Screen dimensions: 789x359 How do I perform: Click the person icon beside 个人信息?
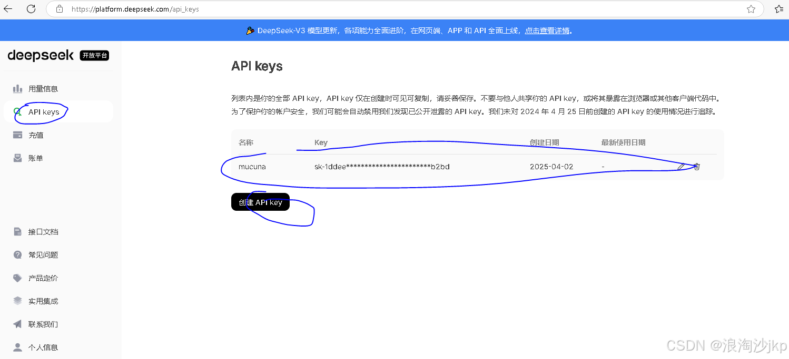tap(18, 347)
